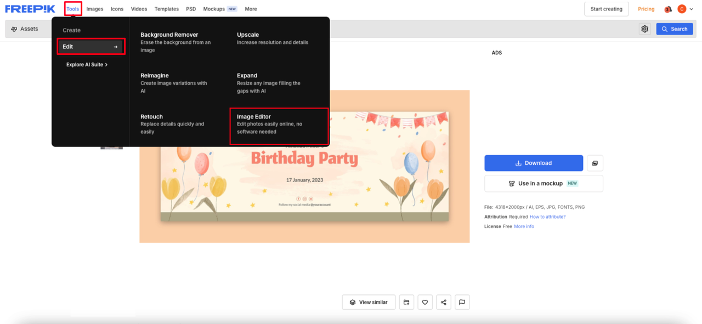Choose the Upscale tool
702x324 pixels.
273,38
